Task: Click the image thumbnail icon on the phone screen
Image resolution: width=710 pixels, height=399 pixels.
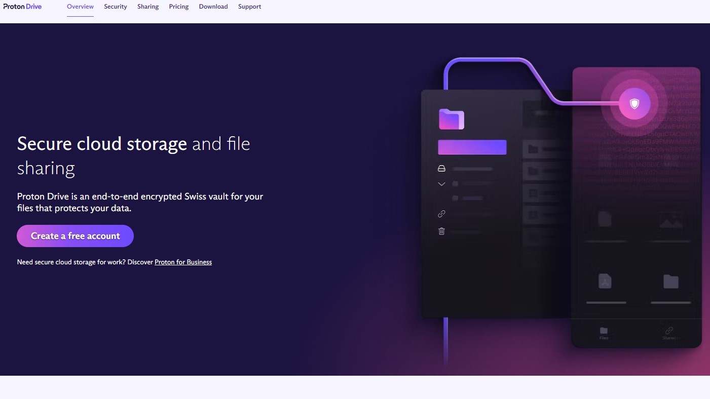Action: 670,220
